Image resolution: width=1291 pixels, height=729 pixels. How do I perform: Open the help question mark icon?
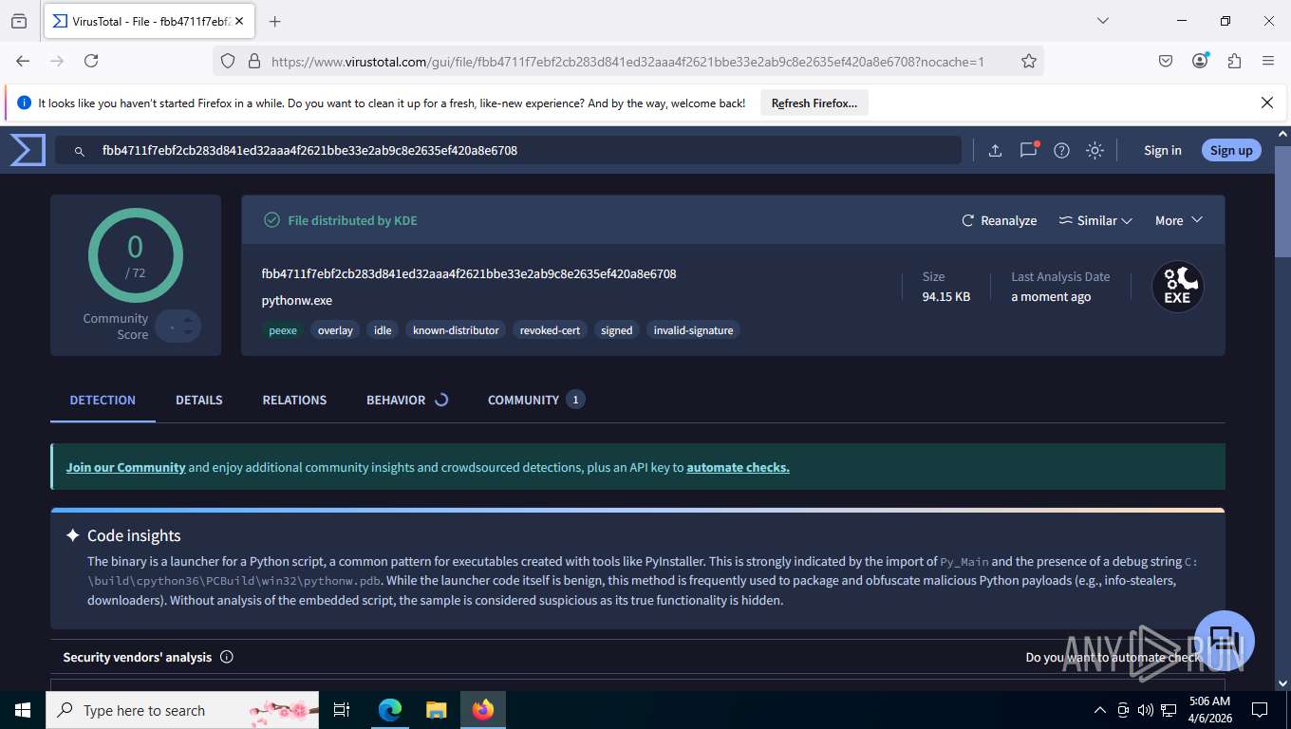pos(1061,150)
